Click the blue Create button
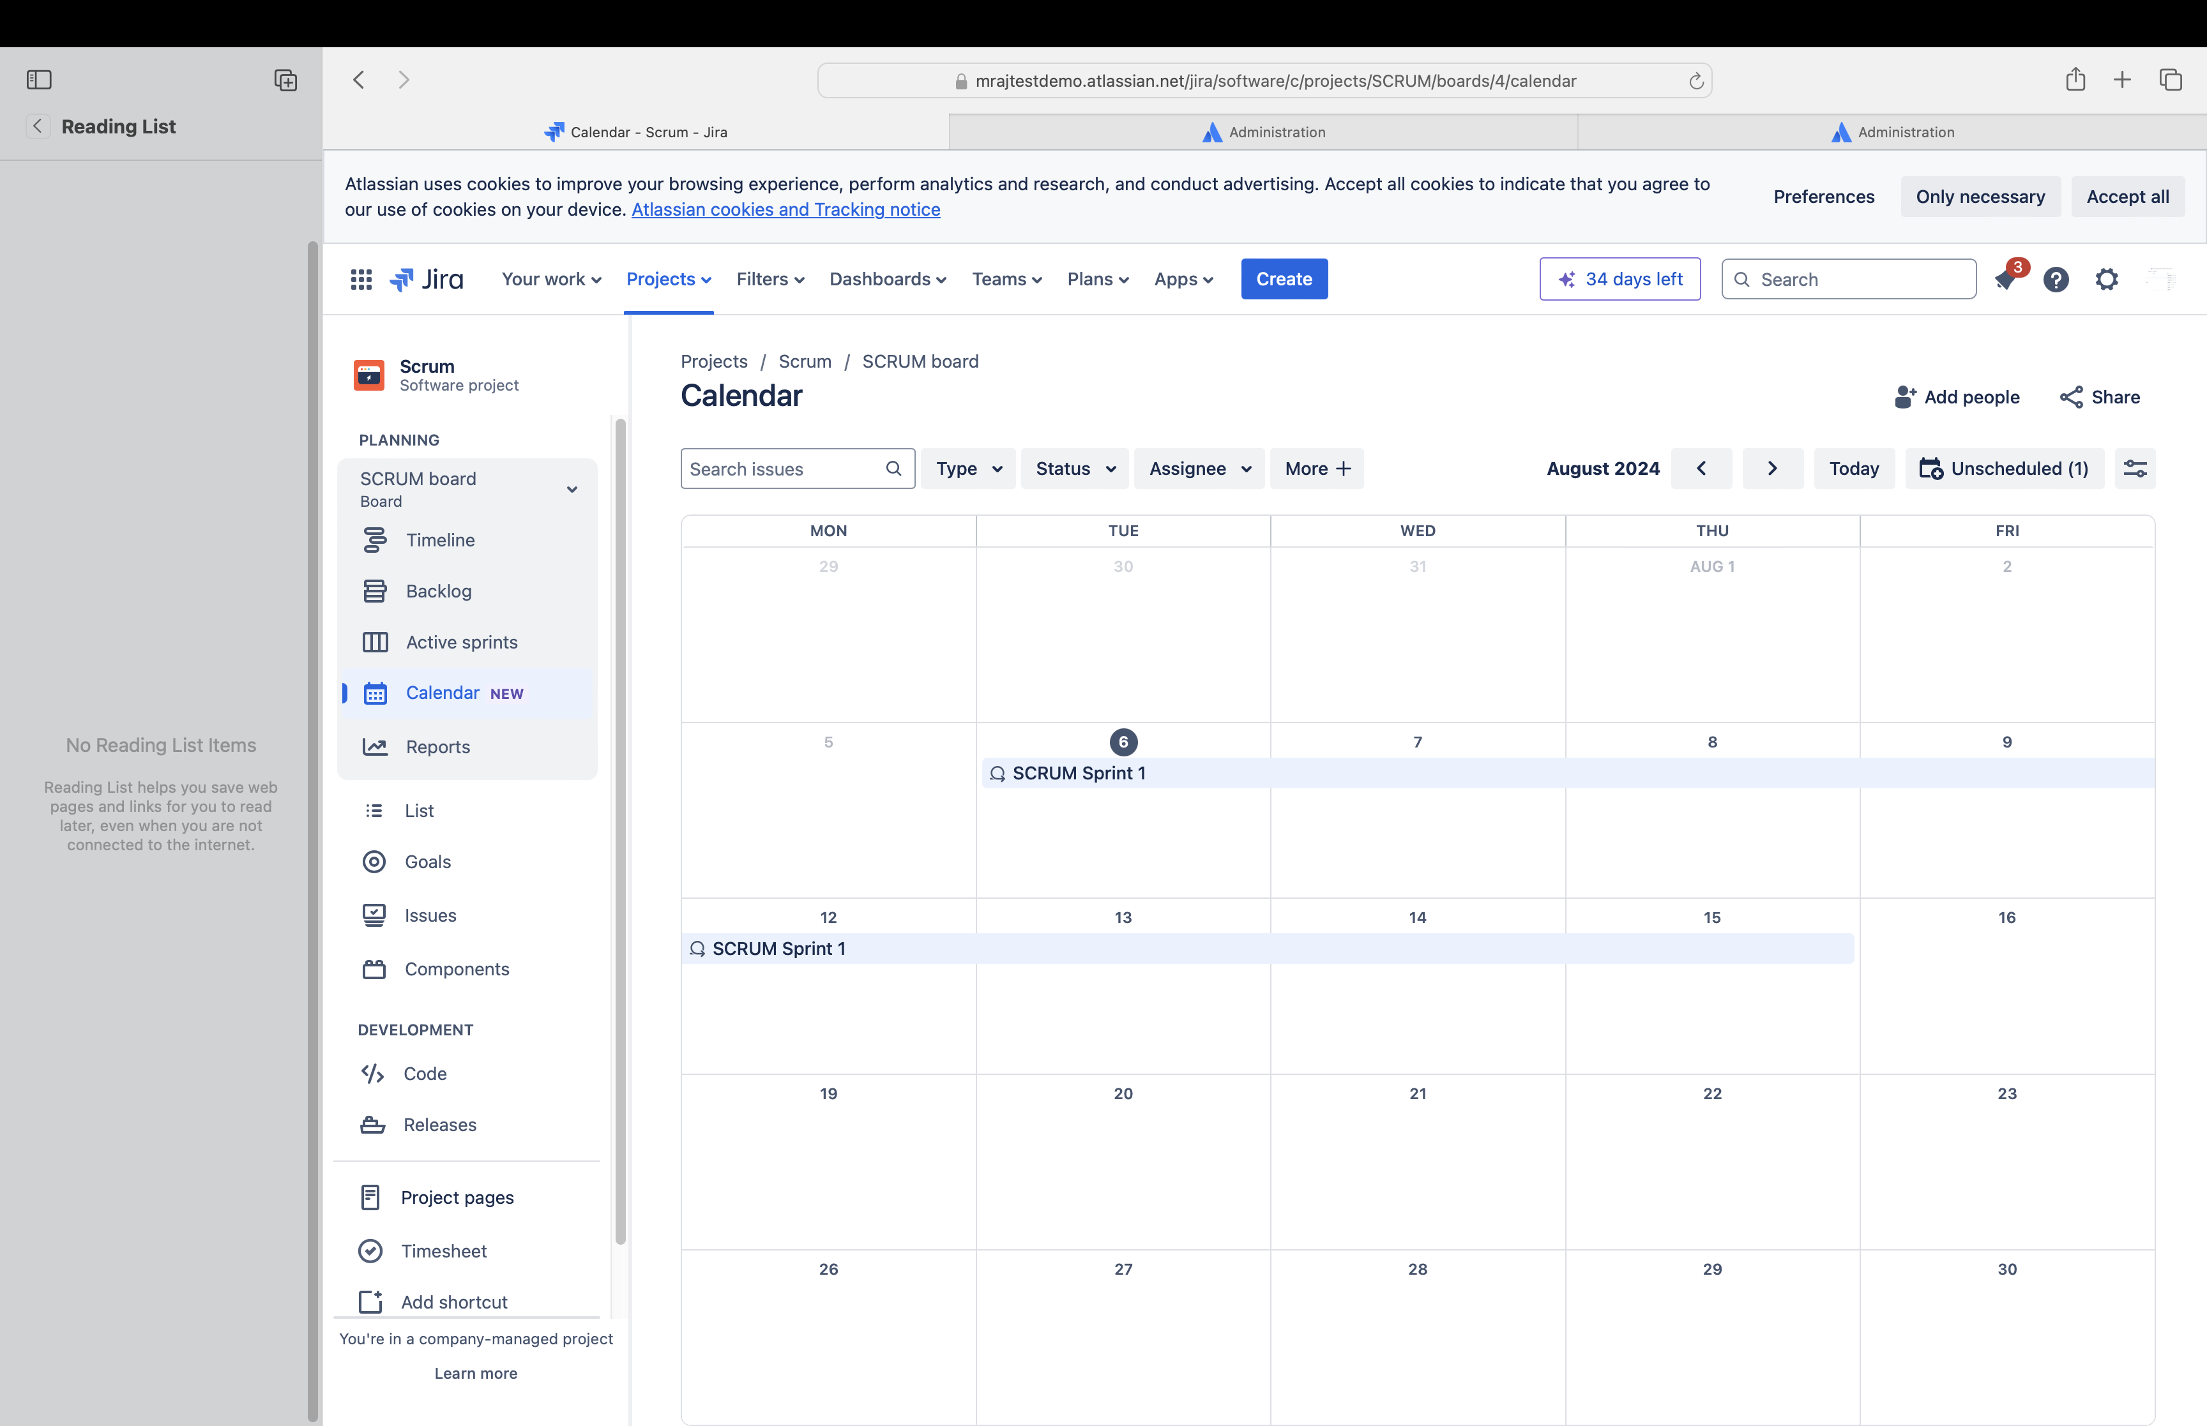The height and width of the screenshot is (1426, 2207). pyautogui.click(x=1284, y=279)
